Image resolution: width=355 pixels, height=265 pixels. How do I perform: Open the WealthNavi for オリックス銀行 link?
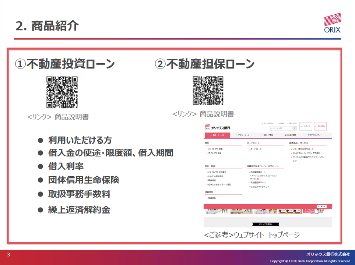click(305, 153)
